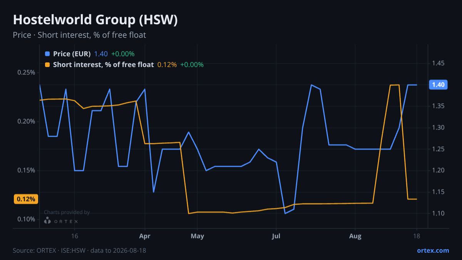Open the ortex.com link

pyautogui.click(x=433, y=250)
